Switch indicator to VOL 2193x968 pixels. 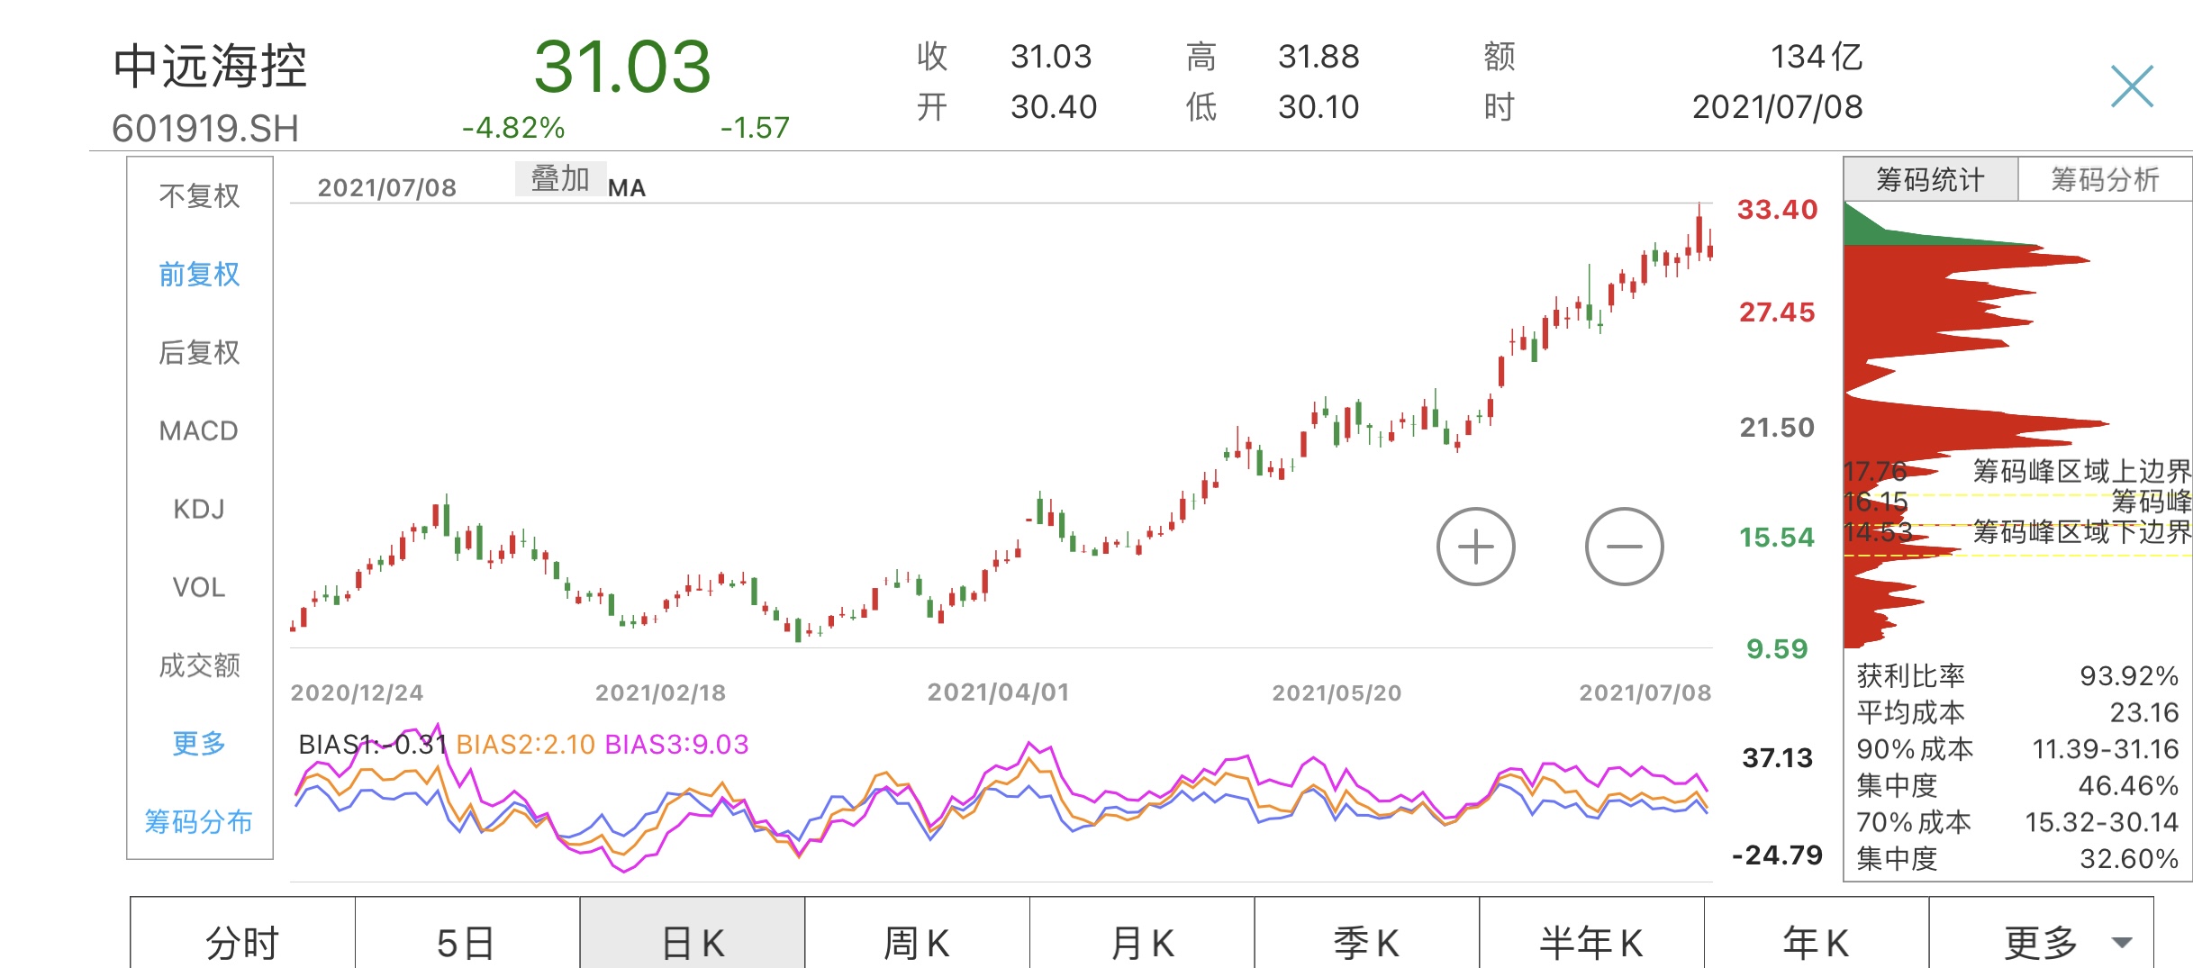point(199,587)
